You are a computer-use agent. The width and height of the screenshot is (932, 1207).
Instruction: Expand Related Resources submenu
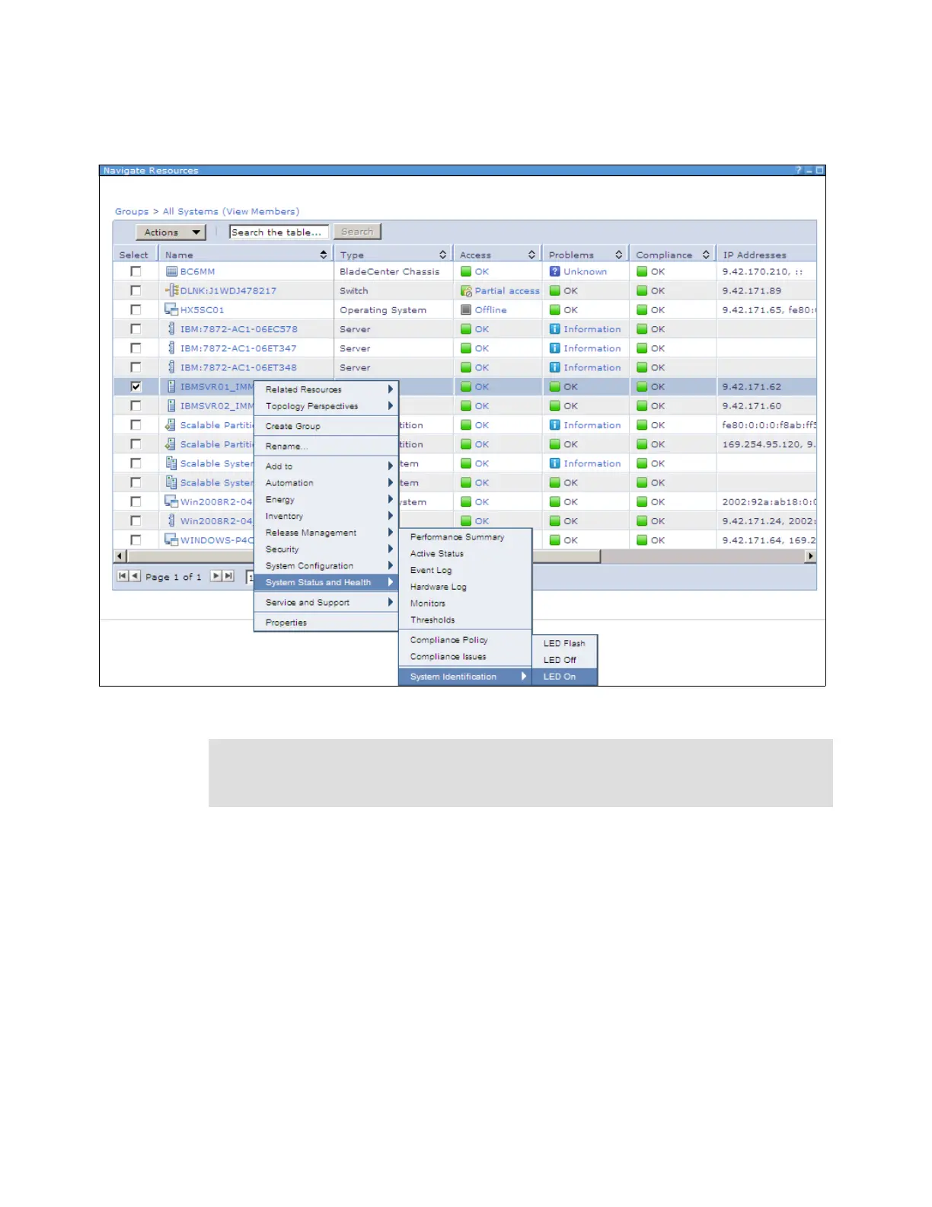coord(326,389)
